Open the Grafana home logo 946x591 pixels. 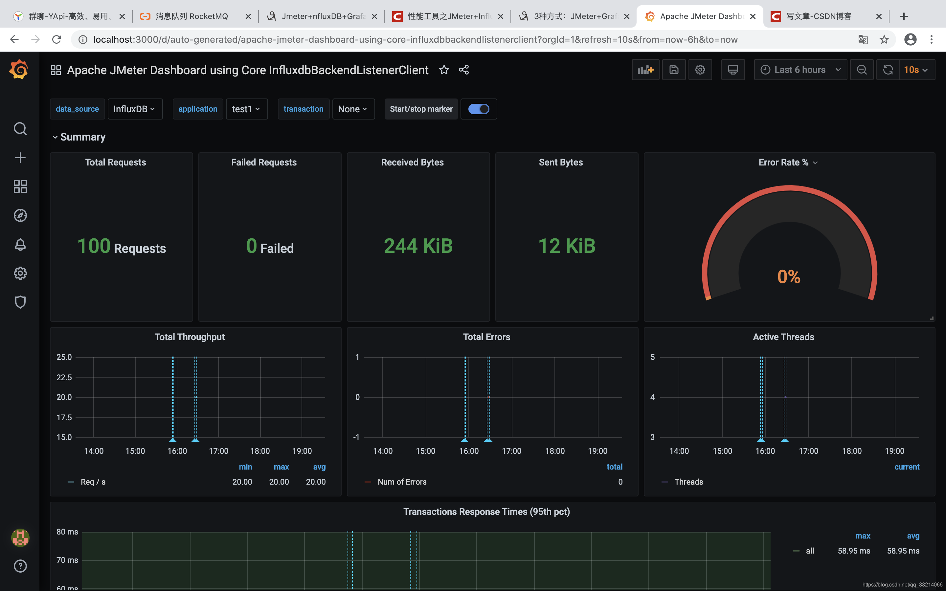point(19,70)
